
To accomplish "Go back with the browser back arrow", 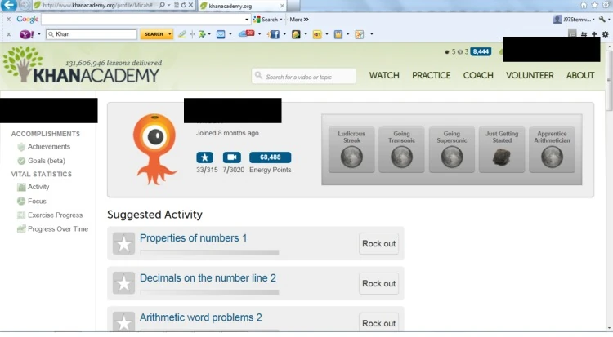I will pos(8,5).
